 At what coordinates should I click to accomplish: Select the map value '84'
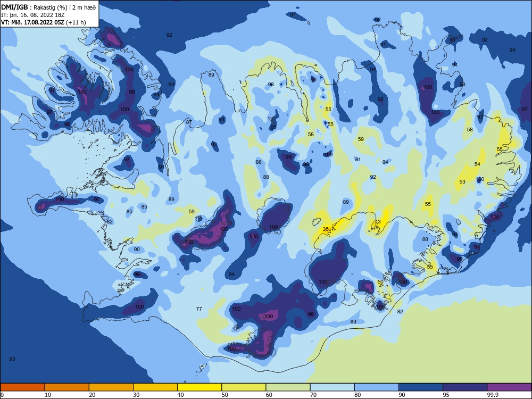[385, 162]
